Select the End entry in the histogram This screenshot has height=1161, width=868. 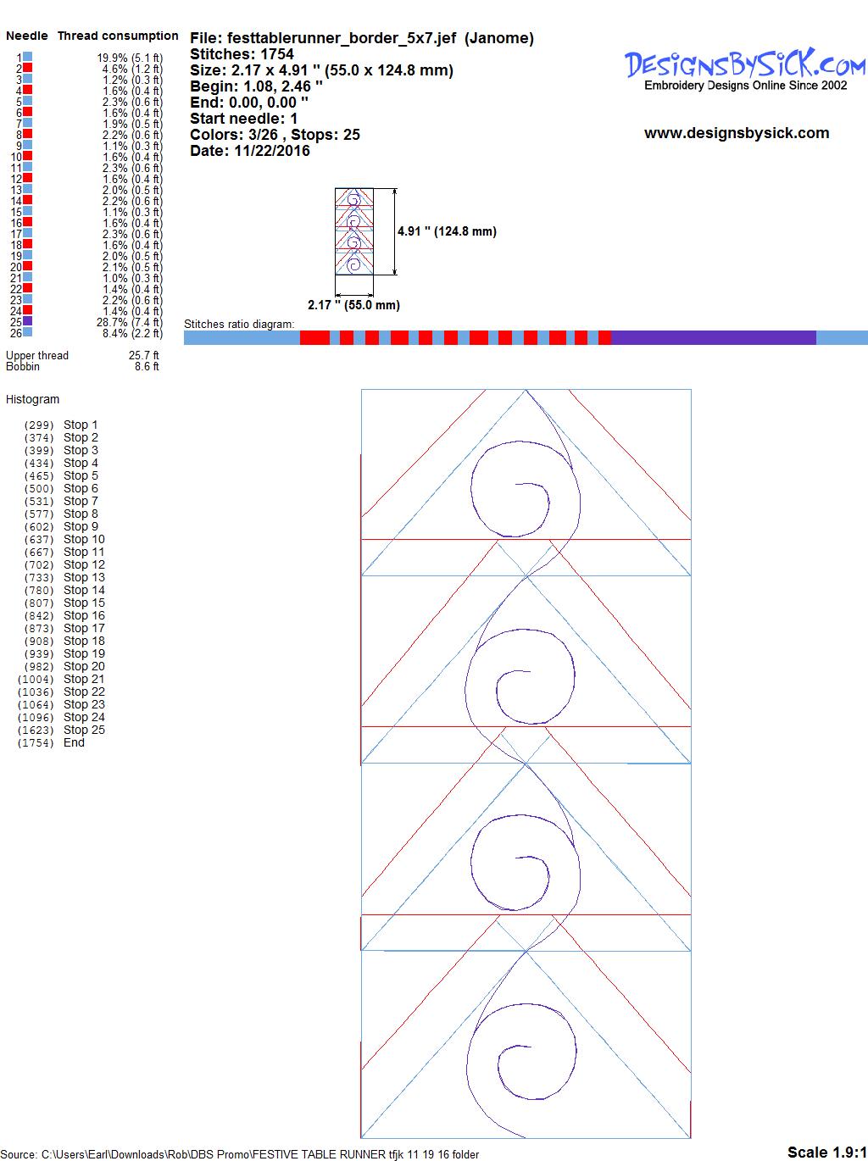point(74,743)
